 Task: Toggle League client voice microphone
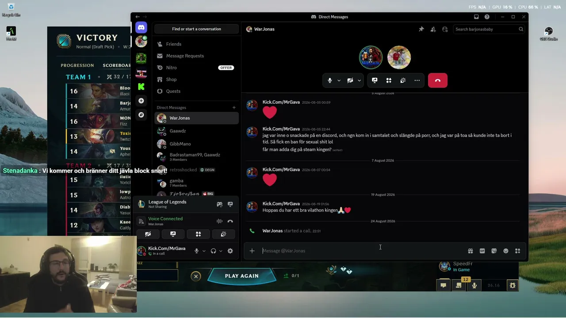(x=474, y=285)
